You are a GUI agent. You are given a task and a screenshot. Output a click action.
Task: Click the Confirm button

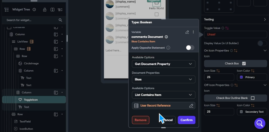[187, 120]
